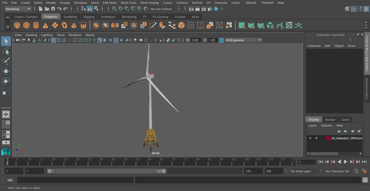Open the sRGB gamma color space dropdown
The width and height of the screenshot is (370, 191).
(243, 40)
